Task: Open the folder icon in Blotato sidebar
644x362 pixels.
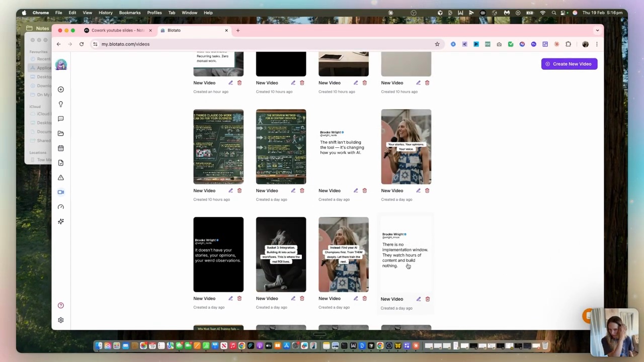Action: pyautogui.click(x=61, y=133)
